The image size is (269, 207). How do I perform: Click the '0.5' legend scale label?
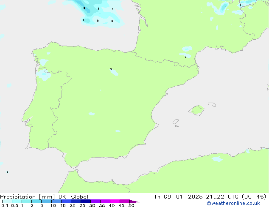(x=15, y=205)
